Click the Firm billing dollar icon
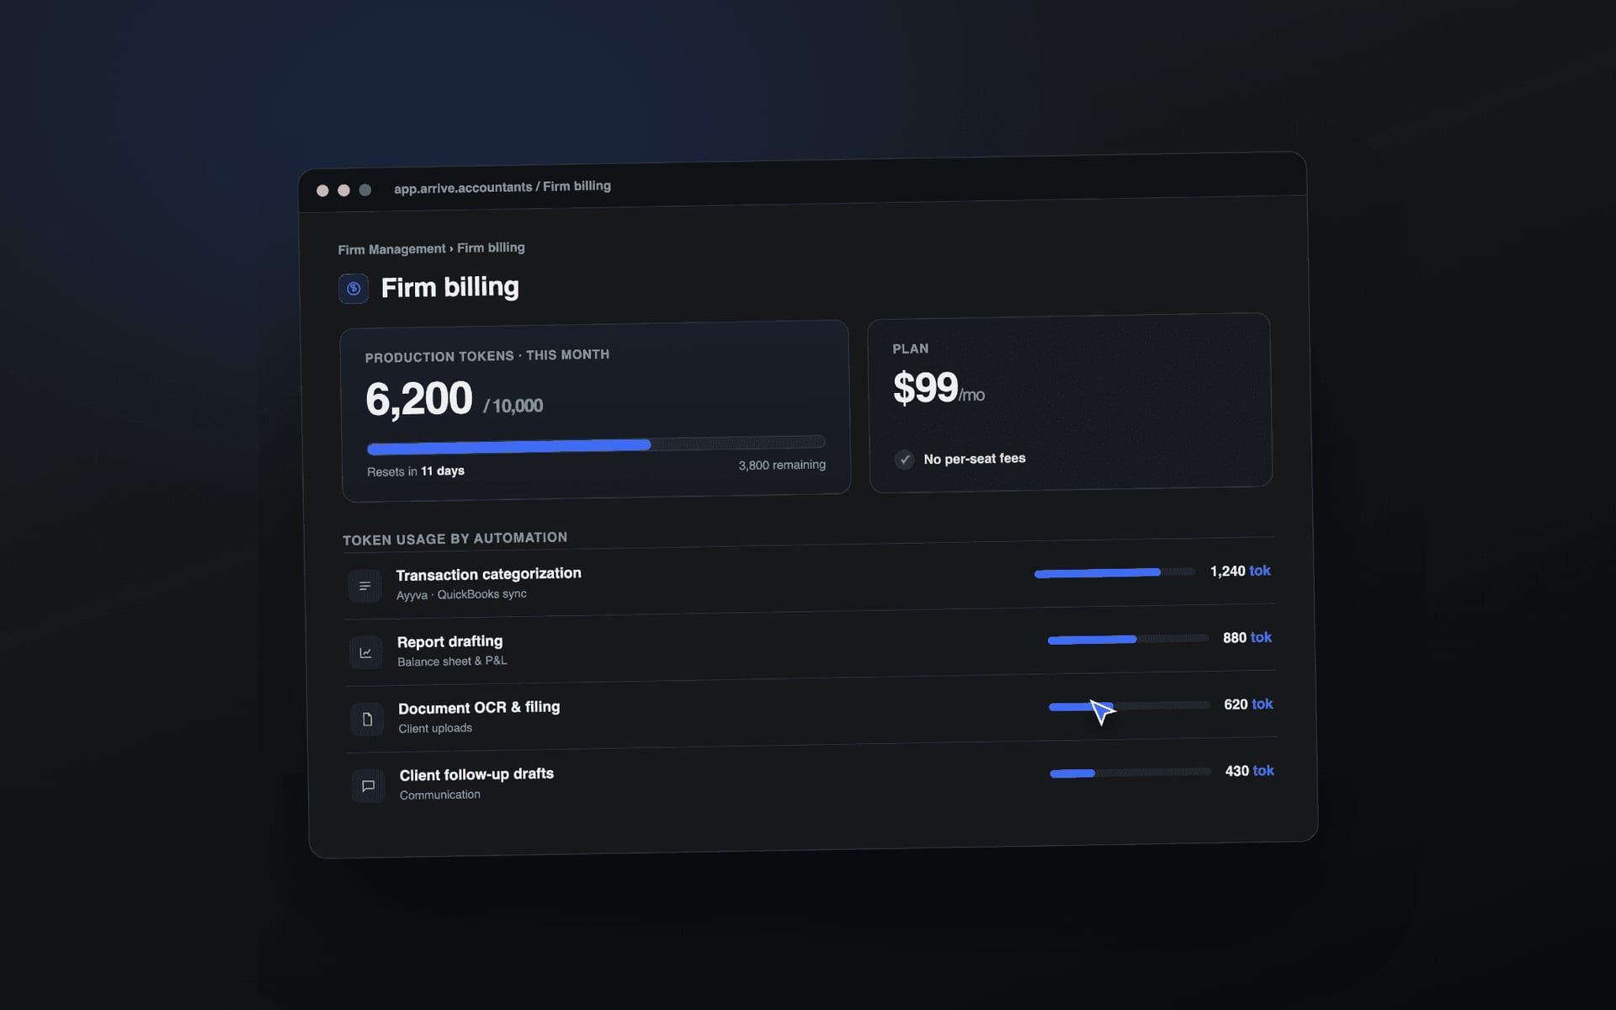The image size is (1616, 1010). pos(353,289)
